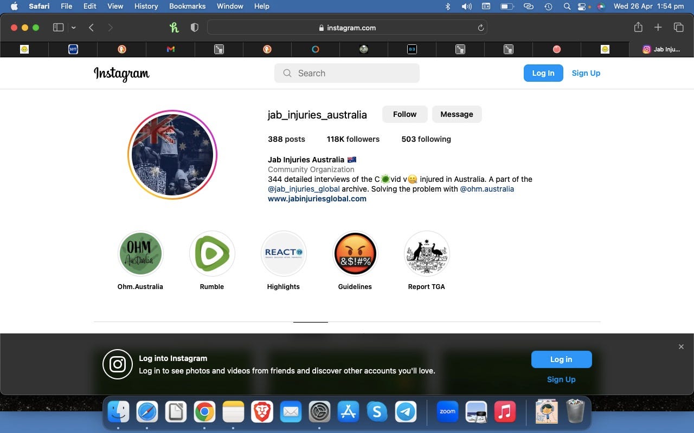This screenshot has width=694, height=433.
Task: Open the REACT19 Highlights story
Action: [x=284, y=253]
